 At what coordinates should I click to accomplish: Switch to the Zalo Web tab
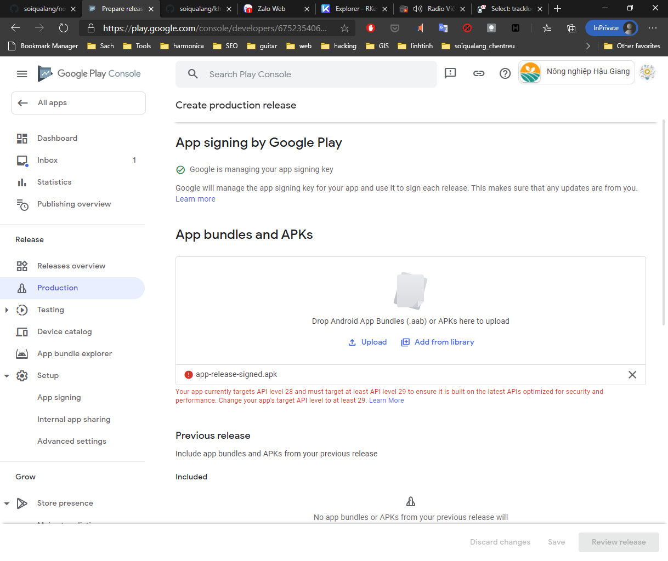tap(276, 9)
